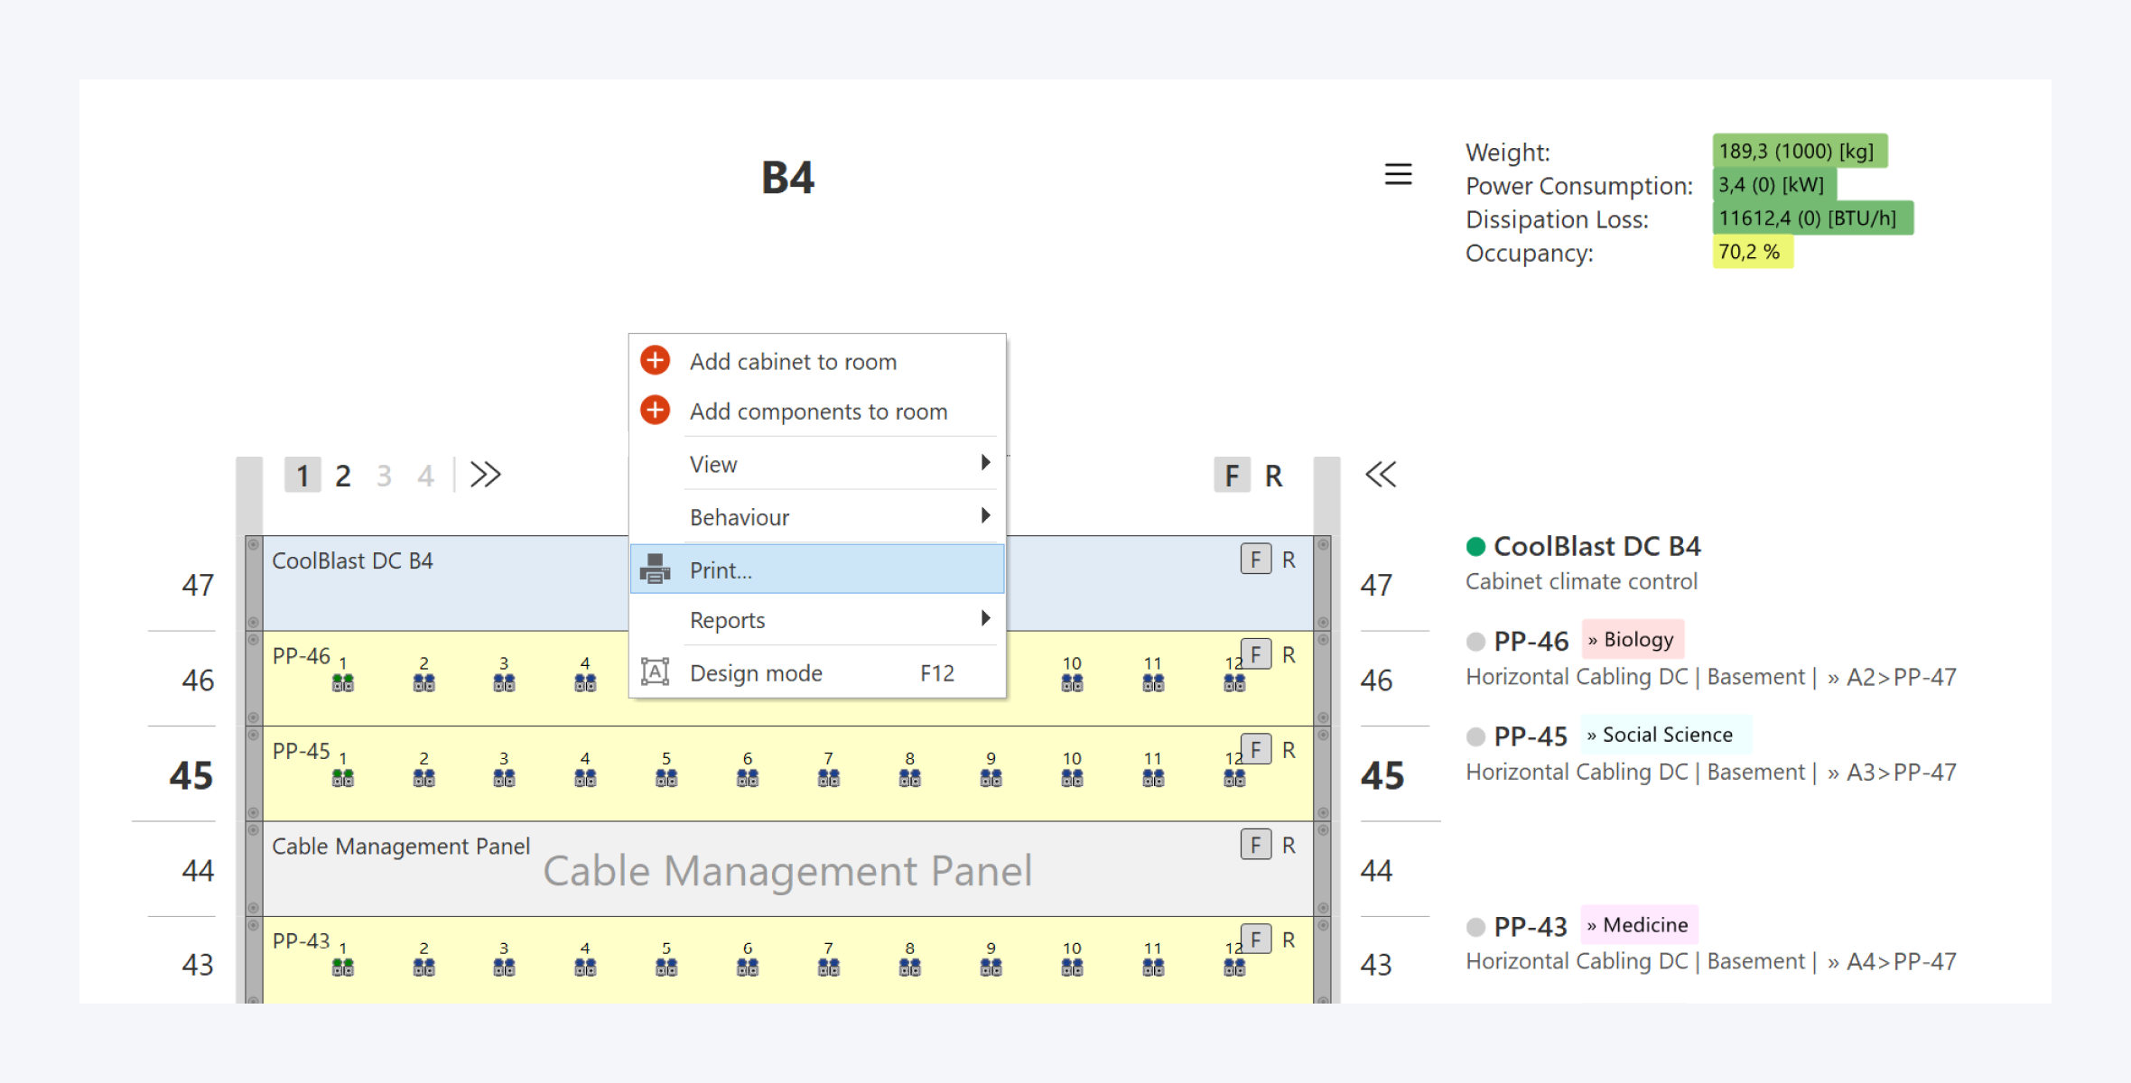The height and width of the screenshot is (1083, 2131).
Task: Switch to cabinet page 2 tab
Action: point(342,476)
